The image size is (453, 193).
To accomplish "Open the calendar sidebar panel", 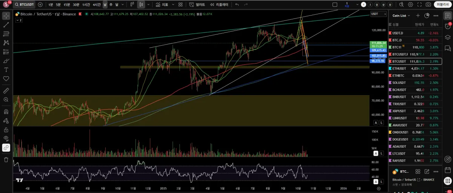I will tap(448, 170).
